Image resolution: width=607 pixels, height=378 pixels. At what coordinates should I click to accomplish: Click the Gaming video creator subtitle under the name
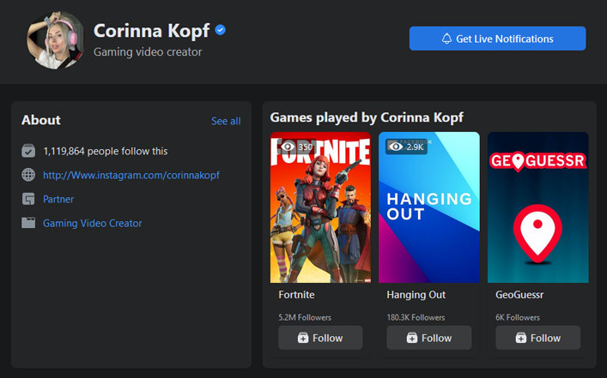[x=148, y=51]
